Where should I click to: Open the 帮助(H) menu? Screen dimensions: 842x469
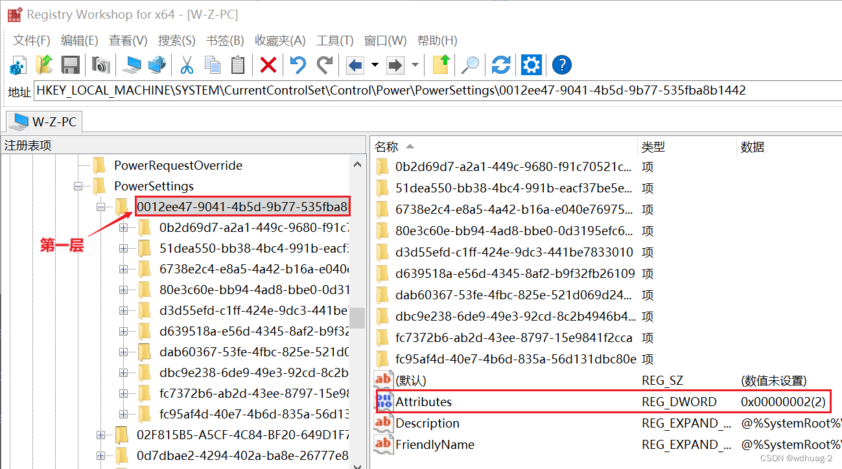[x=437, y=40]
